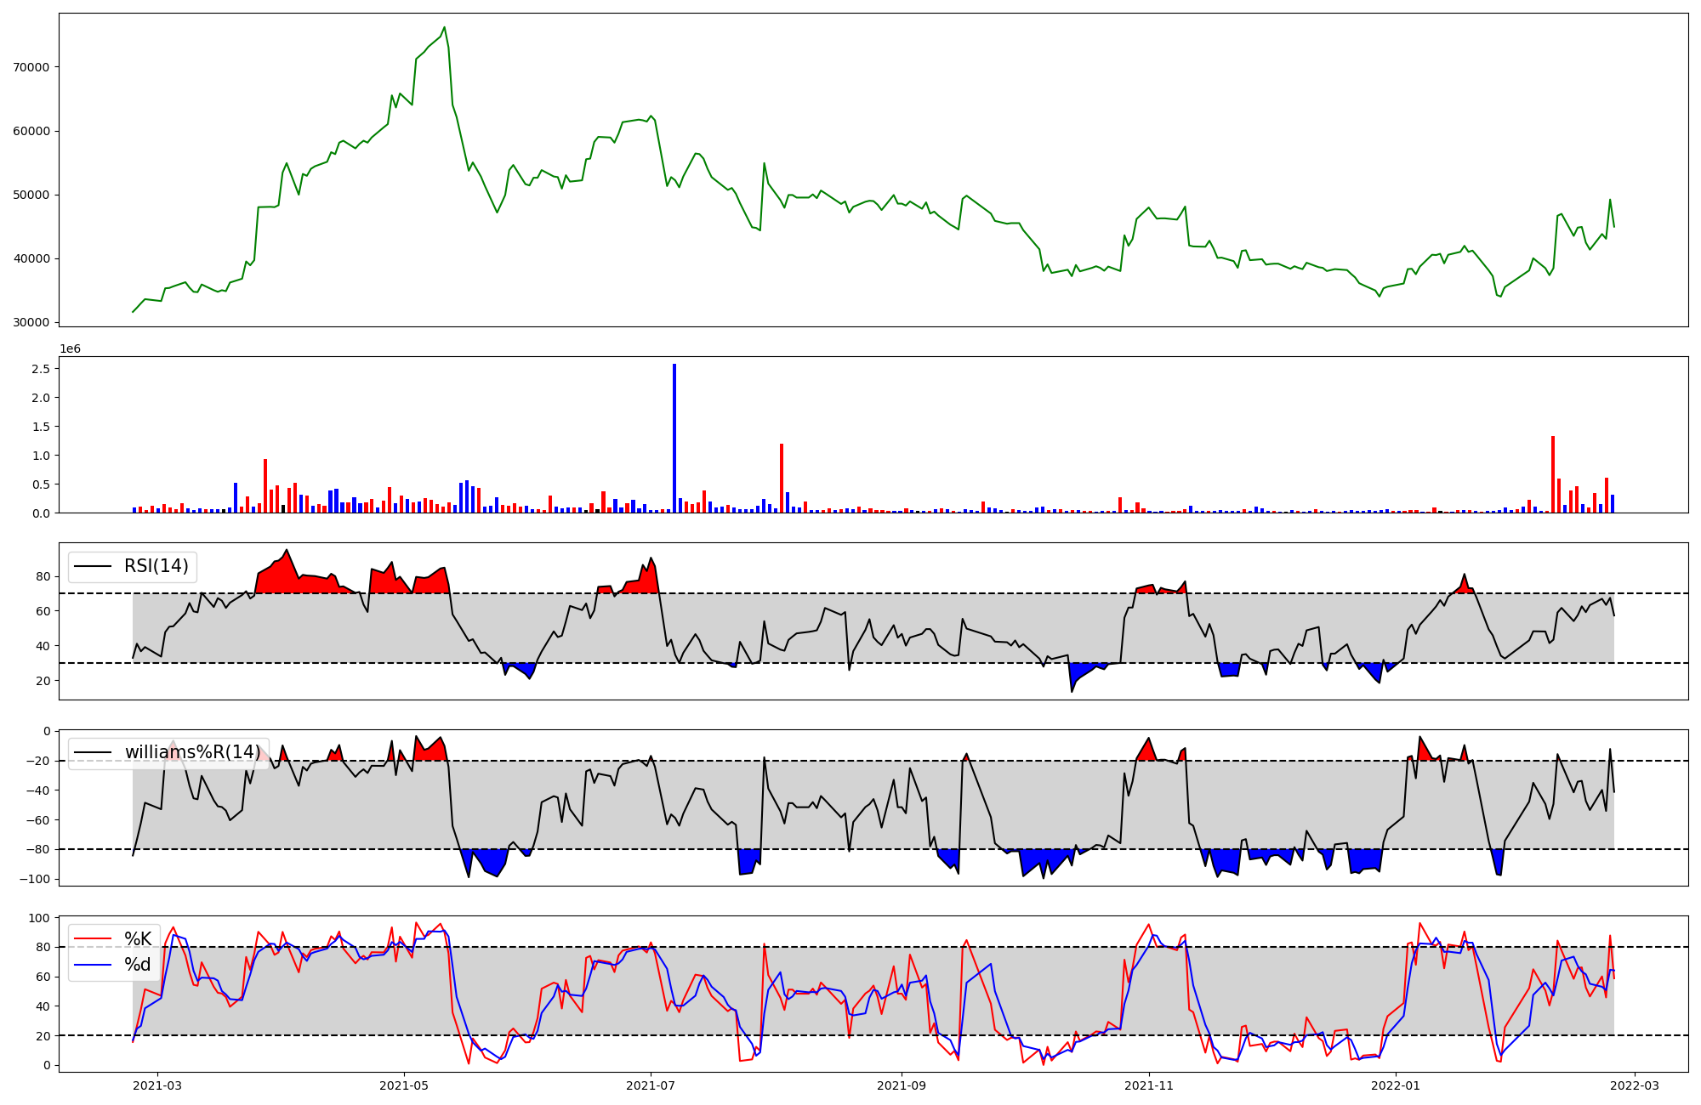1701x1105 pixels.
Task: Click the 2022-01 x-axis date label
Action: pos(1396,1085)
